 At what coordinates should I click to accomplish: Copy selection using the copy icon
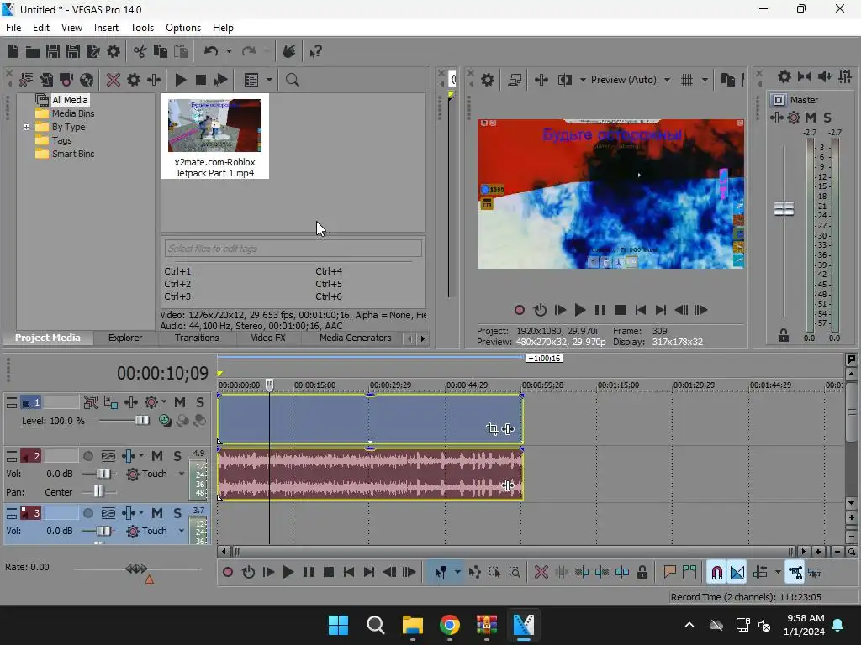coord(161,51)
